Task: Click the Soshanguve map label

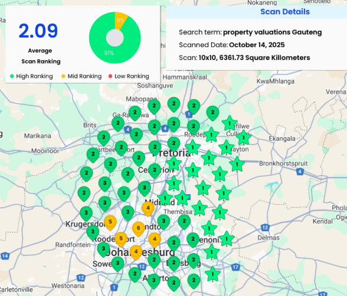Action: tap(155, 86)
